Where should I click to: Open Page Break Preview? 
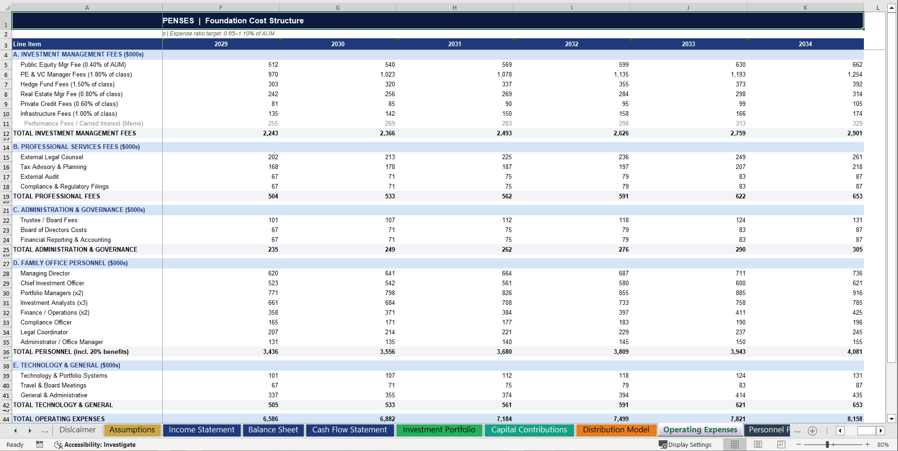tap(781, 444)
